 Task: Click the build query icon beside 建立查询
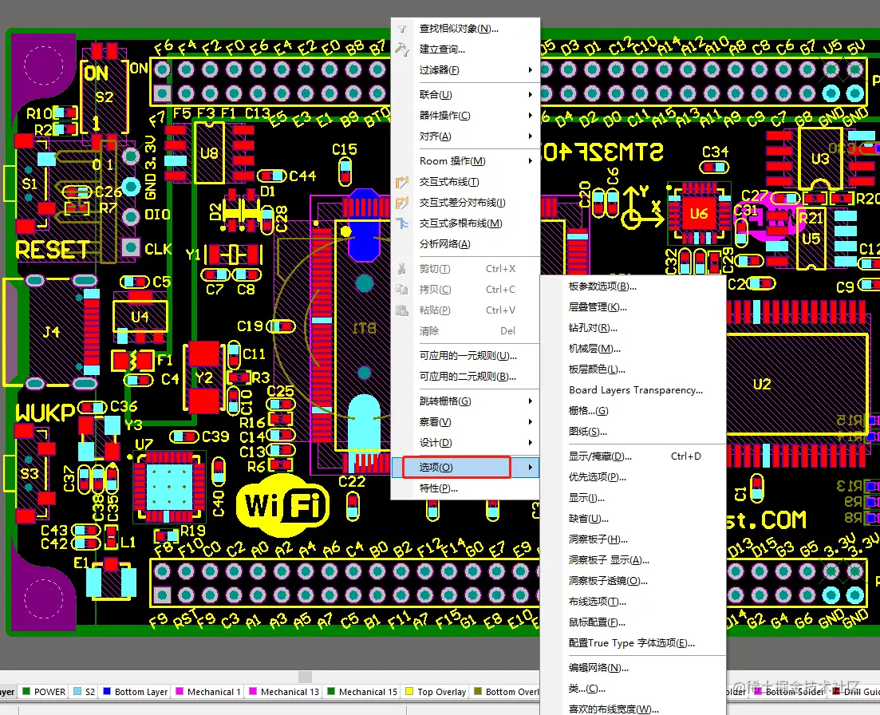coord(402,49)
